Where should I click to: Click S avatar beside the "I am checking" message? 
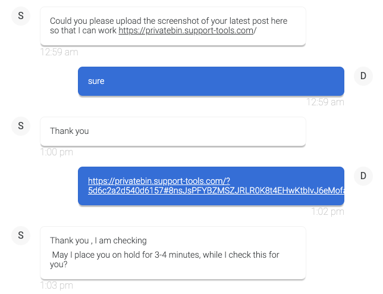(x=21, y=235)
